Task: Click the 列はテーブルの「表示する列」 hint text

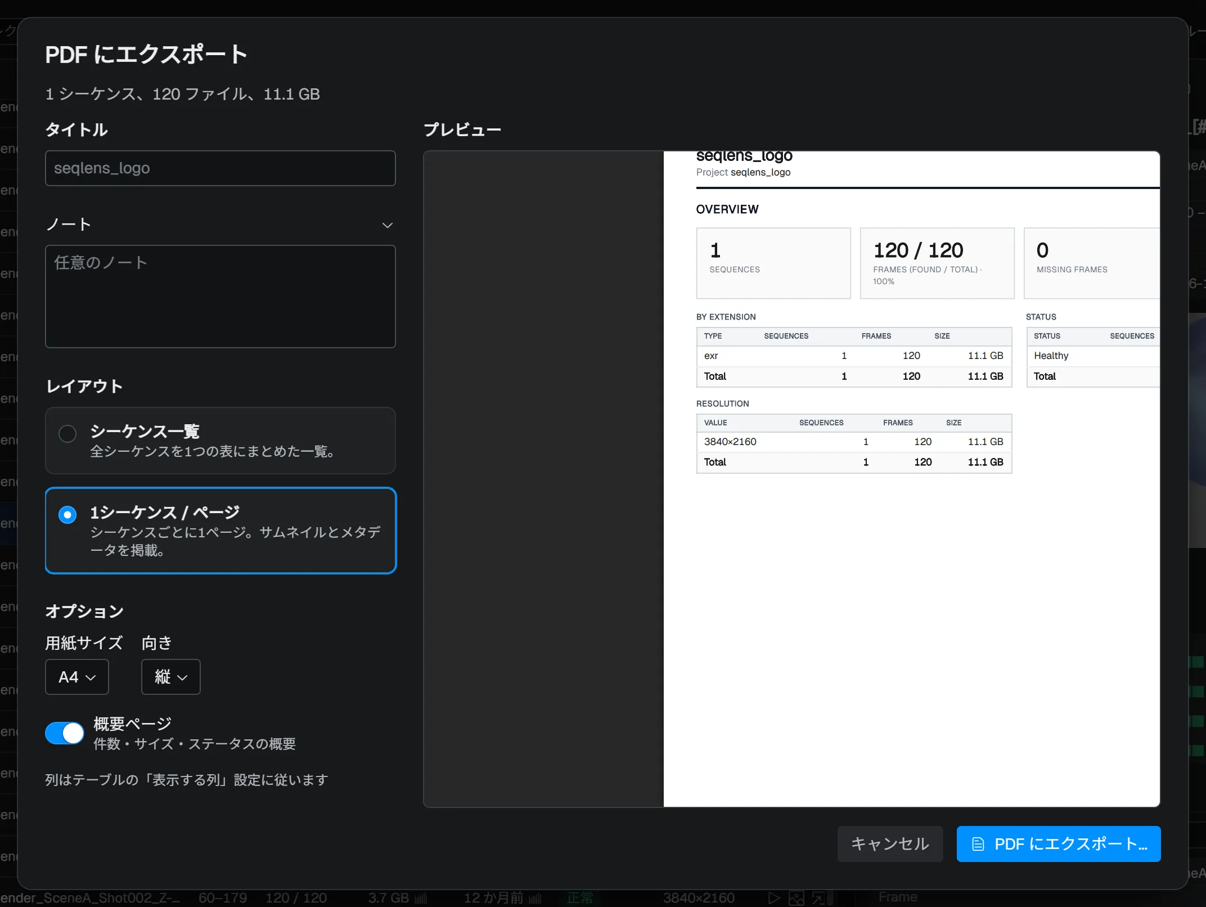Action: (x=187, y=780)
